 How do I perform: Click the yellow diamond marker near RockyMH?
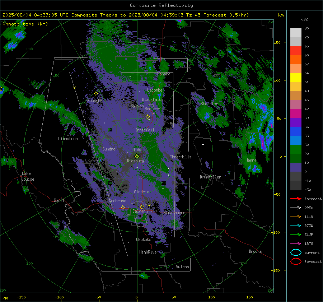click(96, 94)
